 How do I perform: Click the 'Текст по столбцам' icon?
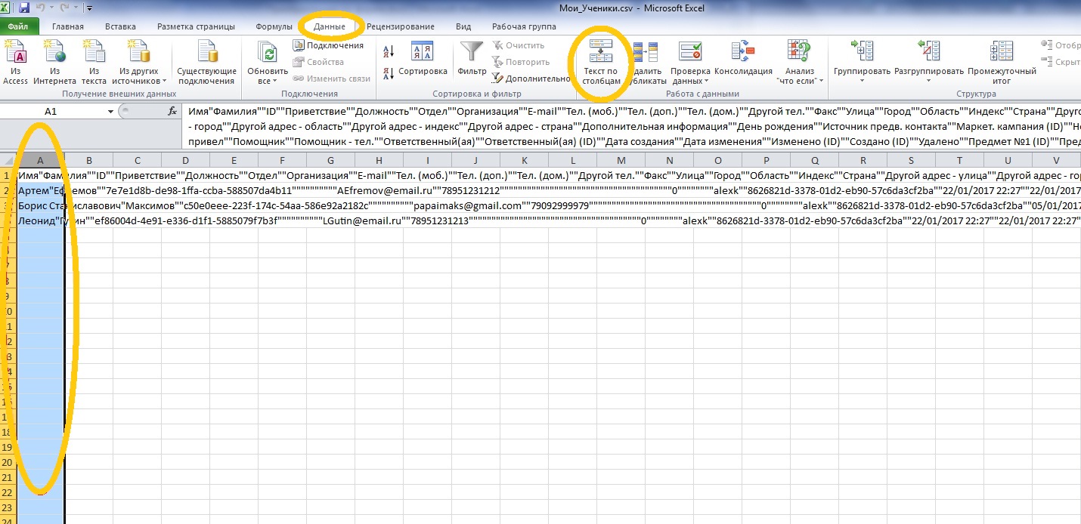(601, 53)
